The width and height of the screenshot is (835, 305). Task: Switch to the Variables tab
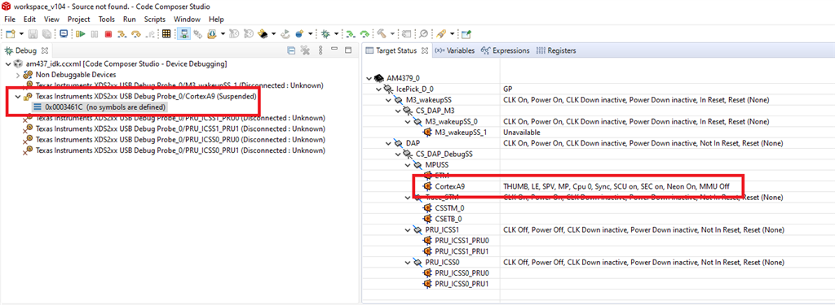(x=454, y=50)
